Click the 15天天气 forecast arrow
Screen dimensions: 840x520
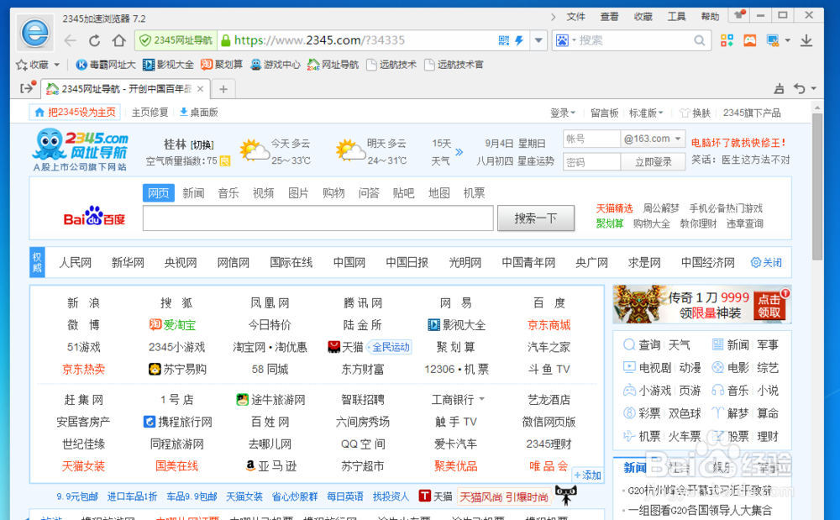click(459, 152)
